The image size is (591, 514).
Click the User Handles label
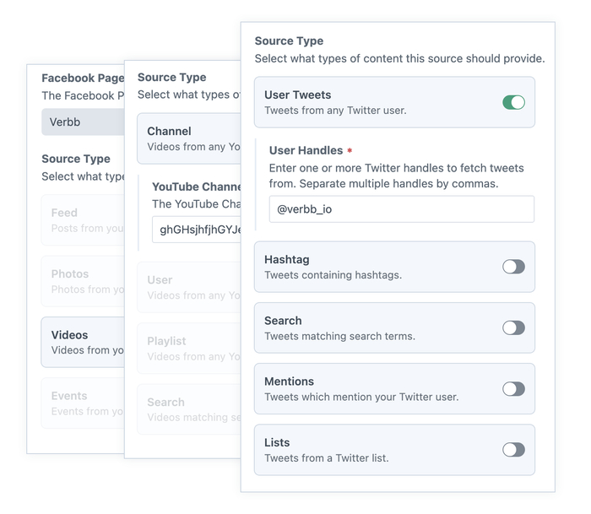[x=306, y=150]
